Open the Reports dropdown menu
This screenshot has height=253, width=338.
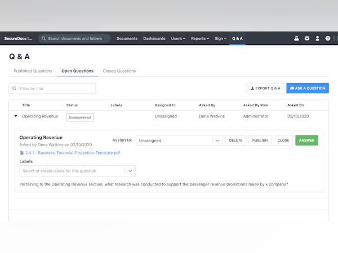tap(200, 38)
